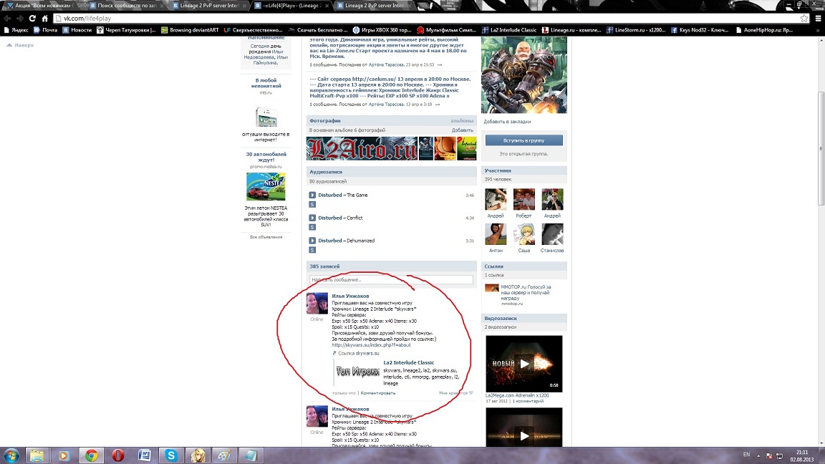Open La2 Interlude Classic bookmark
Viewport: 825px width, 464px height.
[x=509, y=30]
